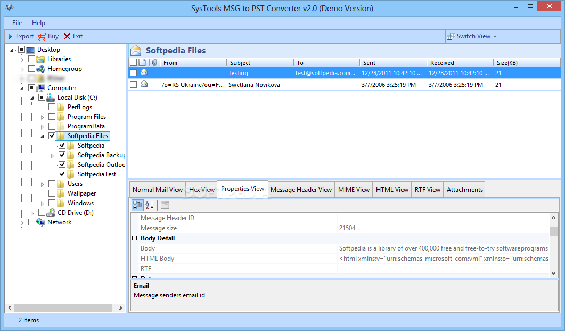The height and width of the screenshot is (331, 565).
Task: Uncheck the Softpedia Files folder checkbox
Action: 52,136
